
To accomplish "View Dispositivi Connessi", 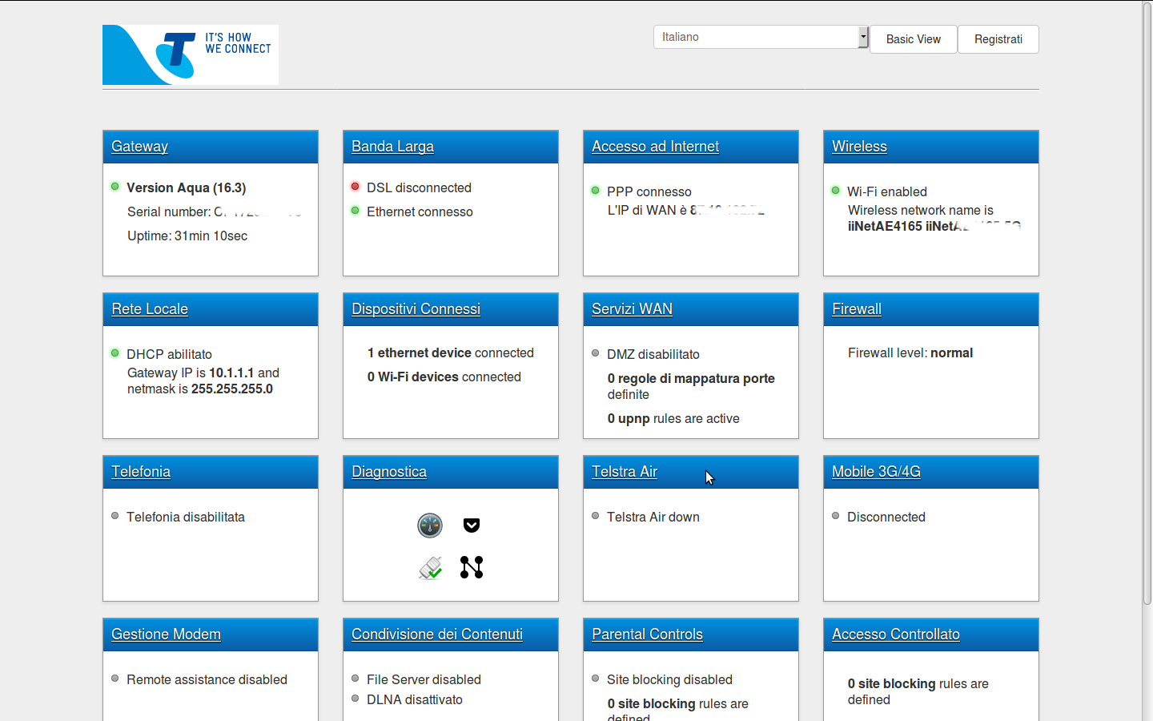I will (416, 309).
